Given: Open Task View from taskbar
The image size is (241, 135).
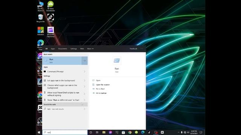Looking at the screenshot, I should point(97,132).
